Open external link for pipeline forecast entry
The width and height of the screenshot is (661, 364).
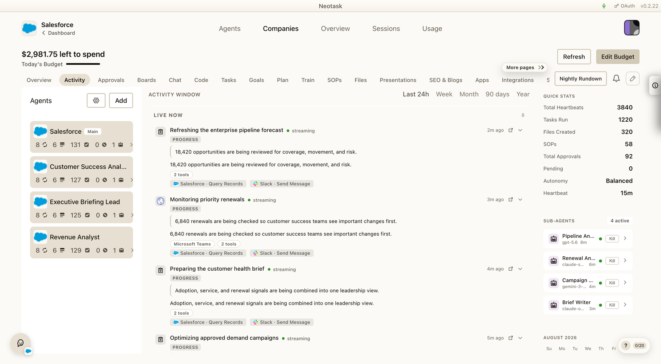tap(511, 130)
